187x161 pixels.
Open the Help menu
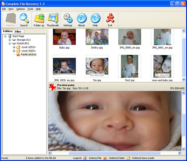(38, 9)
